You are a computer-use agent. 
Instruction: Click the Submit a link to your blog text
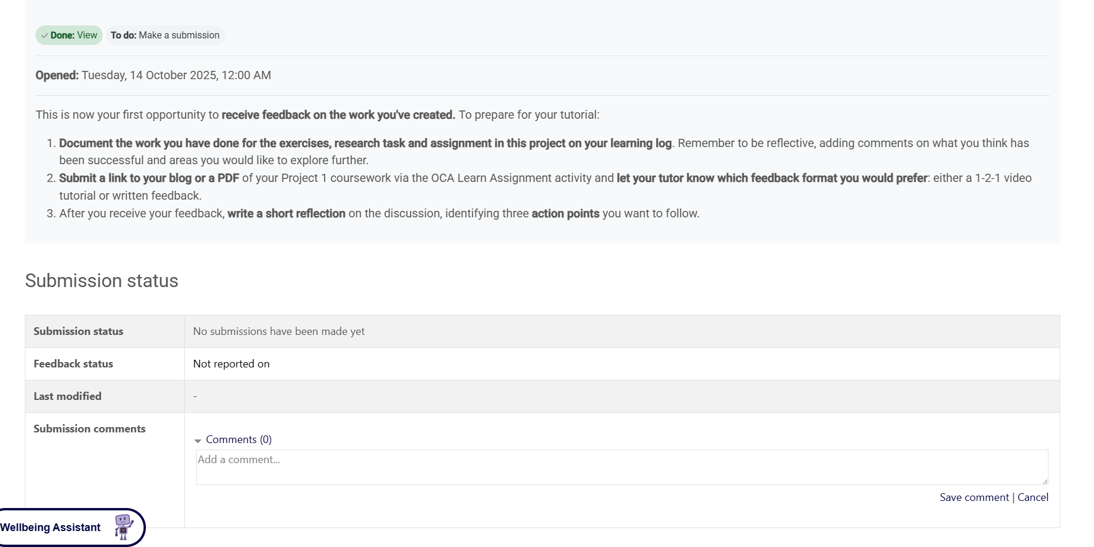tap(149, 178)
